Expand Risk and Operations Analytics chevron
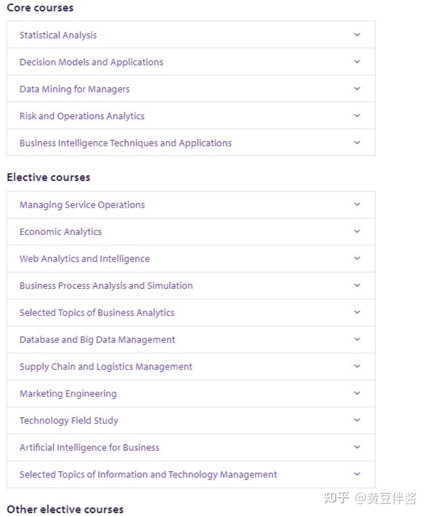 [357, 116]
